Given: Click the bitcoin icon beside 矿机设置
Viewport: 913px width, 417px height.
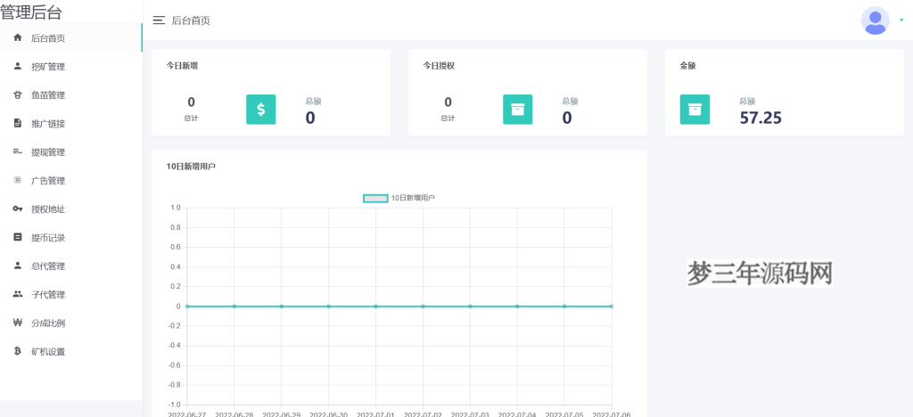Looking at the screenshot, I should pos(18,351).
